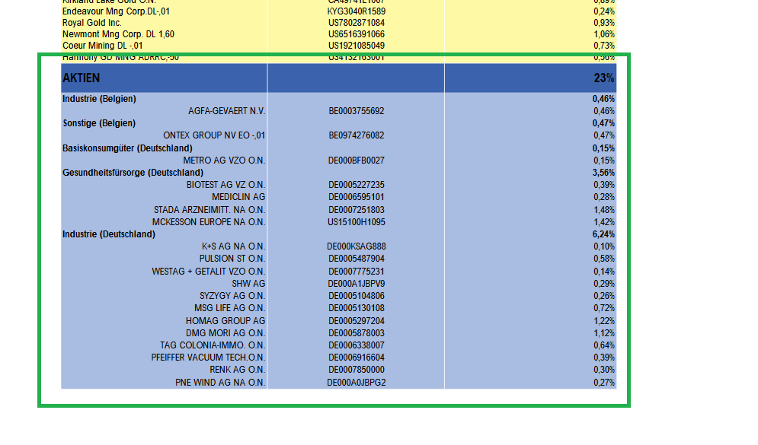This screenshot has width=758, height=445.
Task: Click DMG MORI AG O.N. cell
Action: pyautogui.click(x=225, y=333)
